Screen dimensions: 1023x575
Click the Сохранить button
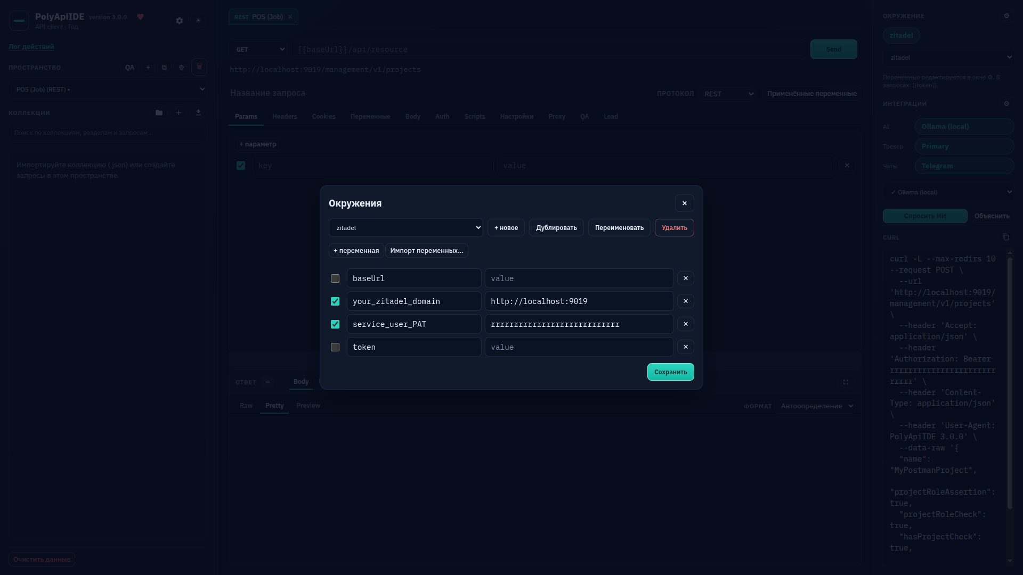coord(670,372)
